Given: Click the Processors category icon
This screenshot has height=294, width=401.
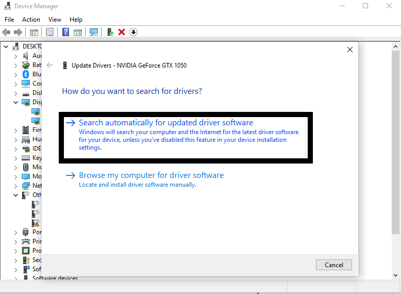Looking at the screenshot, I should click(x=26, y=251).
